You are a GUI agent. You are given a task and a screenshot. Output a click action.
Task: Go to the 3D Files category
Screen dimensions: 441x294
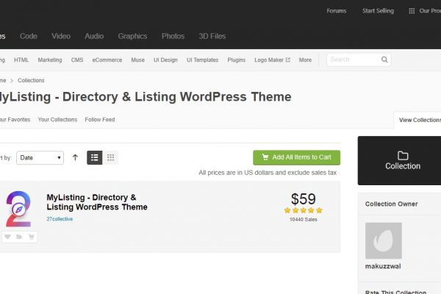pos(212,36)
